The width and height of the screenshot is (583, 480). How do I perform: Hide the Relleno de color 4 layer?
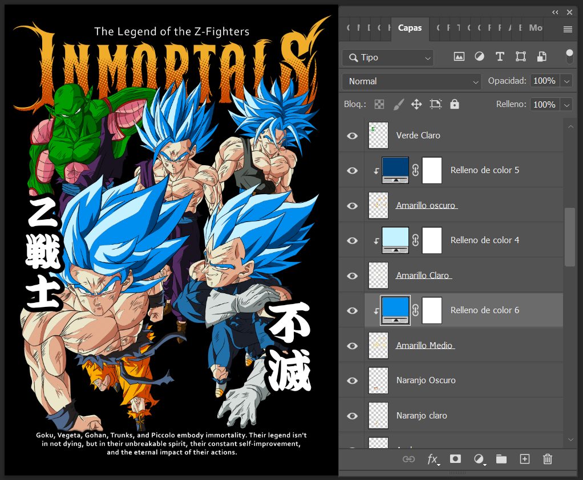pos(352,240)
